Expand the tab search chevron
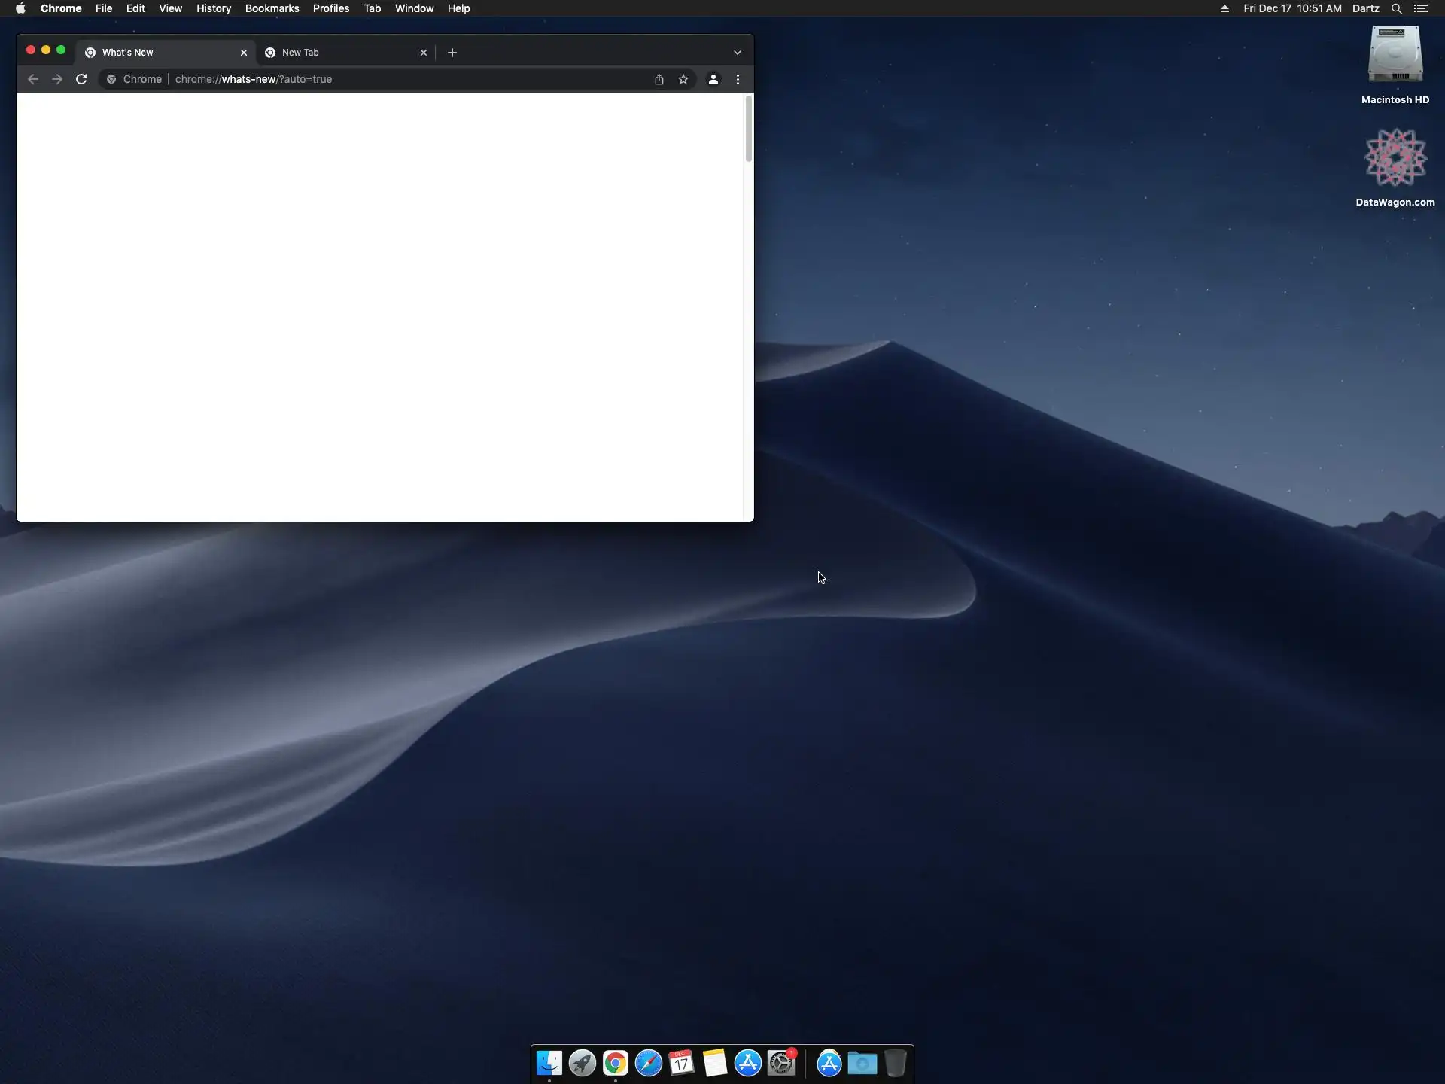 [738, 53]
